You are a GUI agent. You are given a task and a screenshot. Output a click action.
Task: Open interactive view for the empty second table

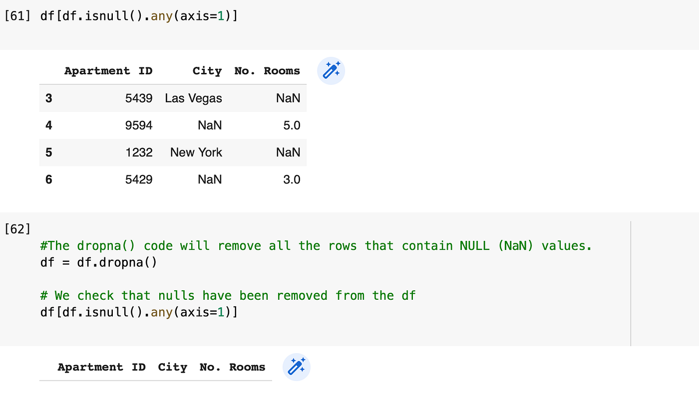pyautogui.click(x=296, y=367)
